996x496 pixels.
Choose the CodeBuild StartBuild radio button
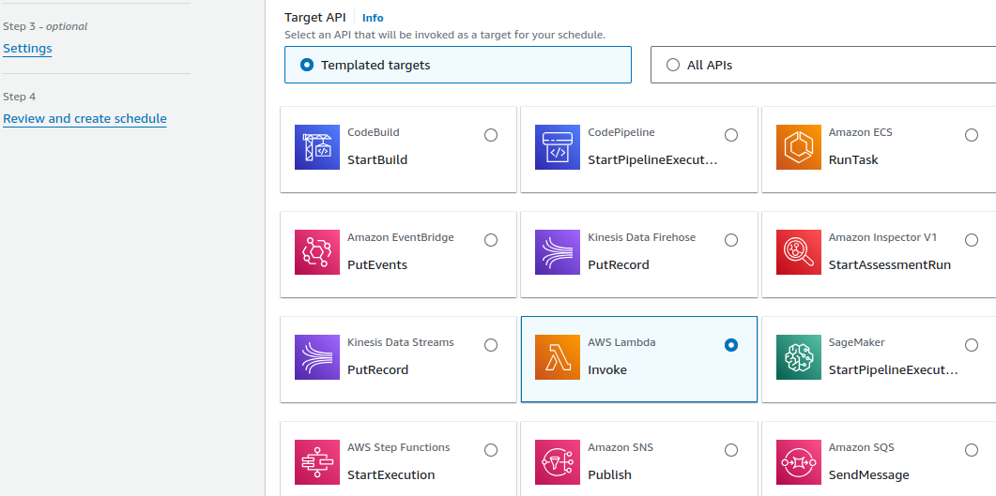[x=491, y=135]
